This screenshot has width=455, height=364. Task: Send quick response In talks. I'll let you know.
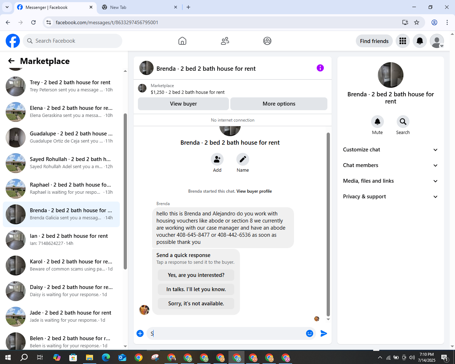tap(196, 289)
